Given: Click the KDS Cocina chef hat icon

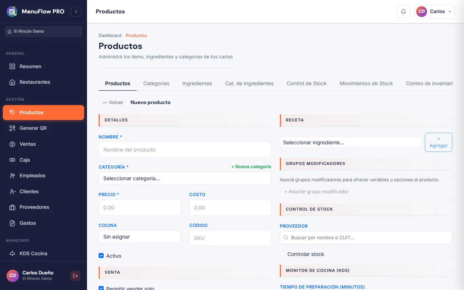Looking at the screenshot, I should pyautogui.click(x=12, y=253).
